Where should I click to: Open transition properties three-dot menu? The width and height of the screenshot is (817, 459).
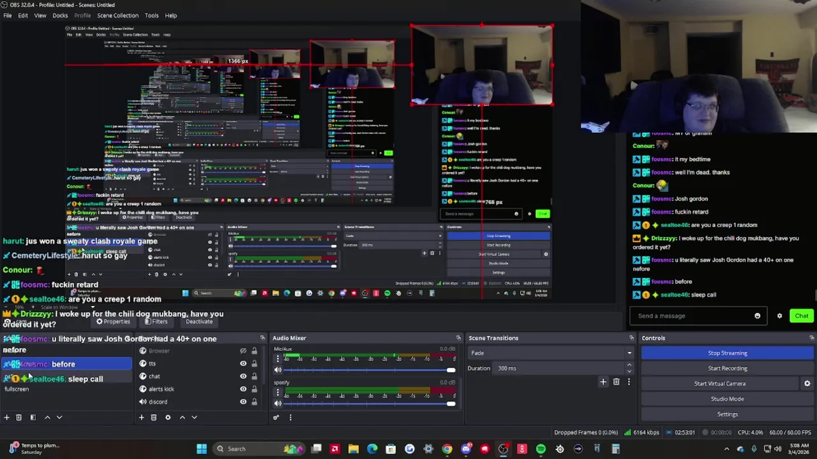pyautogui.click(x=629, y=382)
